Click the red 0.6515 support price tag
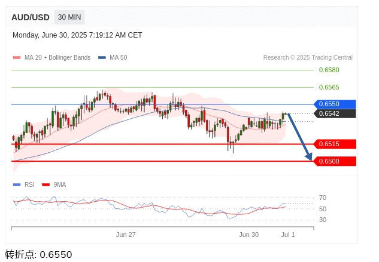379x262 pixels. (335, 144)
